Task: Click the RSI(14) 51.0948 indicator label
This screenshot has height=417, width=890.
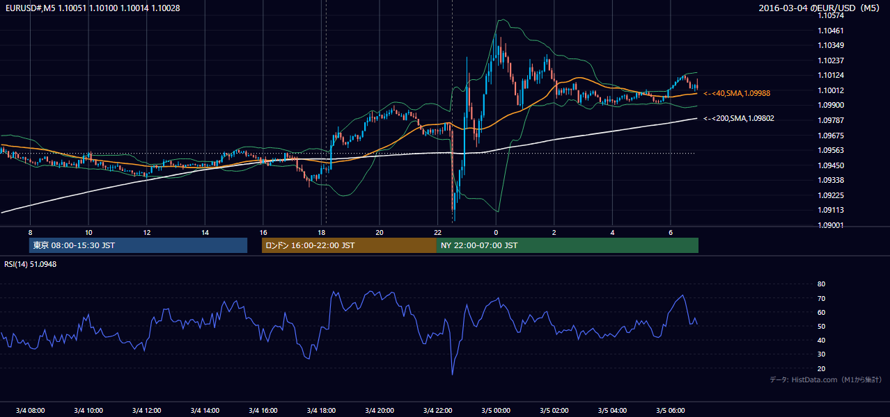Action: [x=31, y=264]
